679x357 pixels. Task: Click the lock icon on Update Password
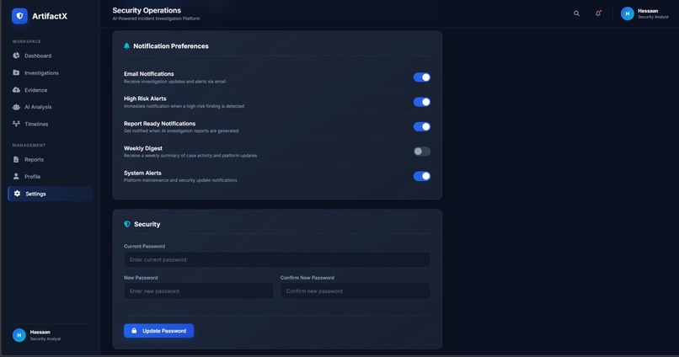134,330
